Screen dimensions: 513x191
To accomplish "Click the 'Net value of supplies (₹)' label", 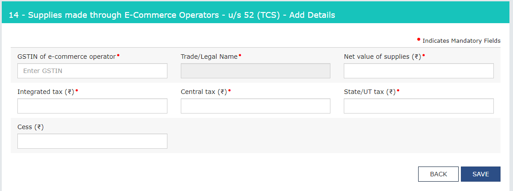I will (x=383, y=57).
